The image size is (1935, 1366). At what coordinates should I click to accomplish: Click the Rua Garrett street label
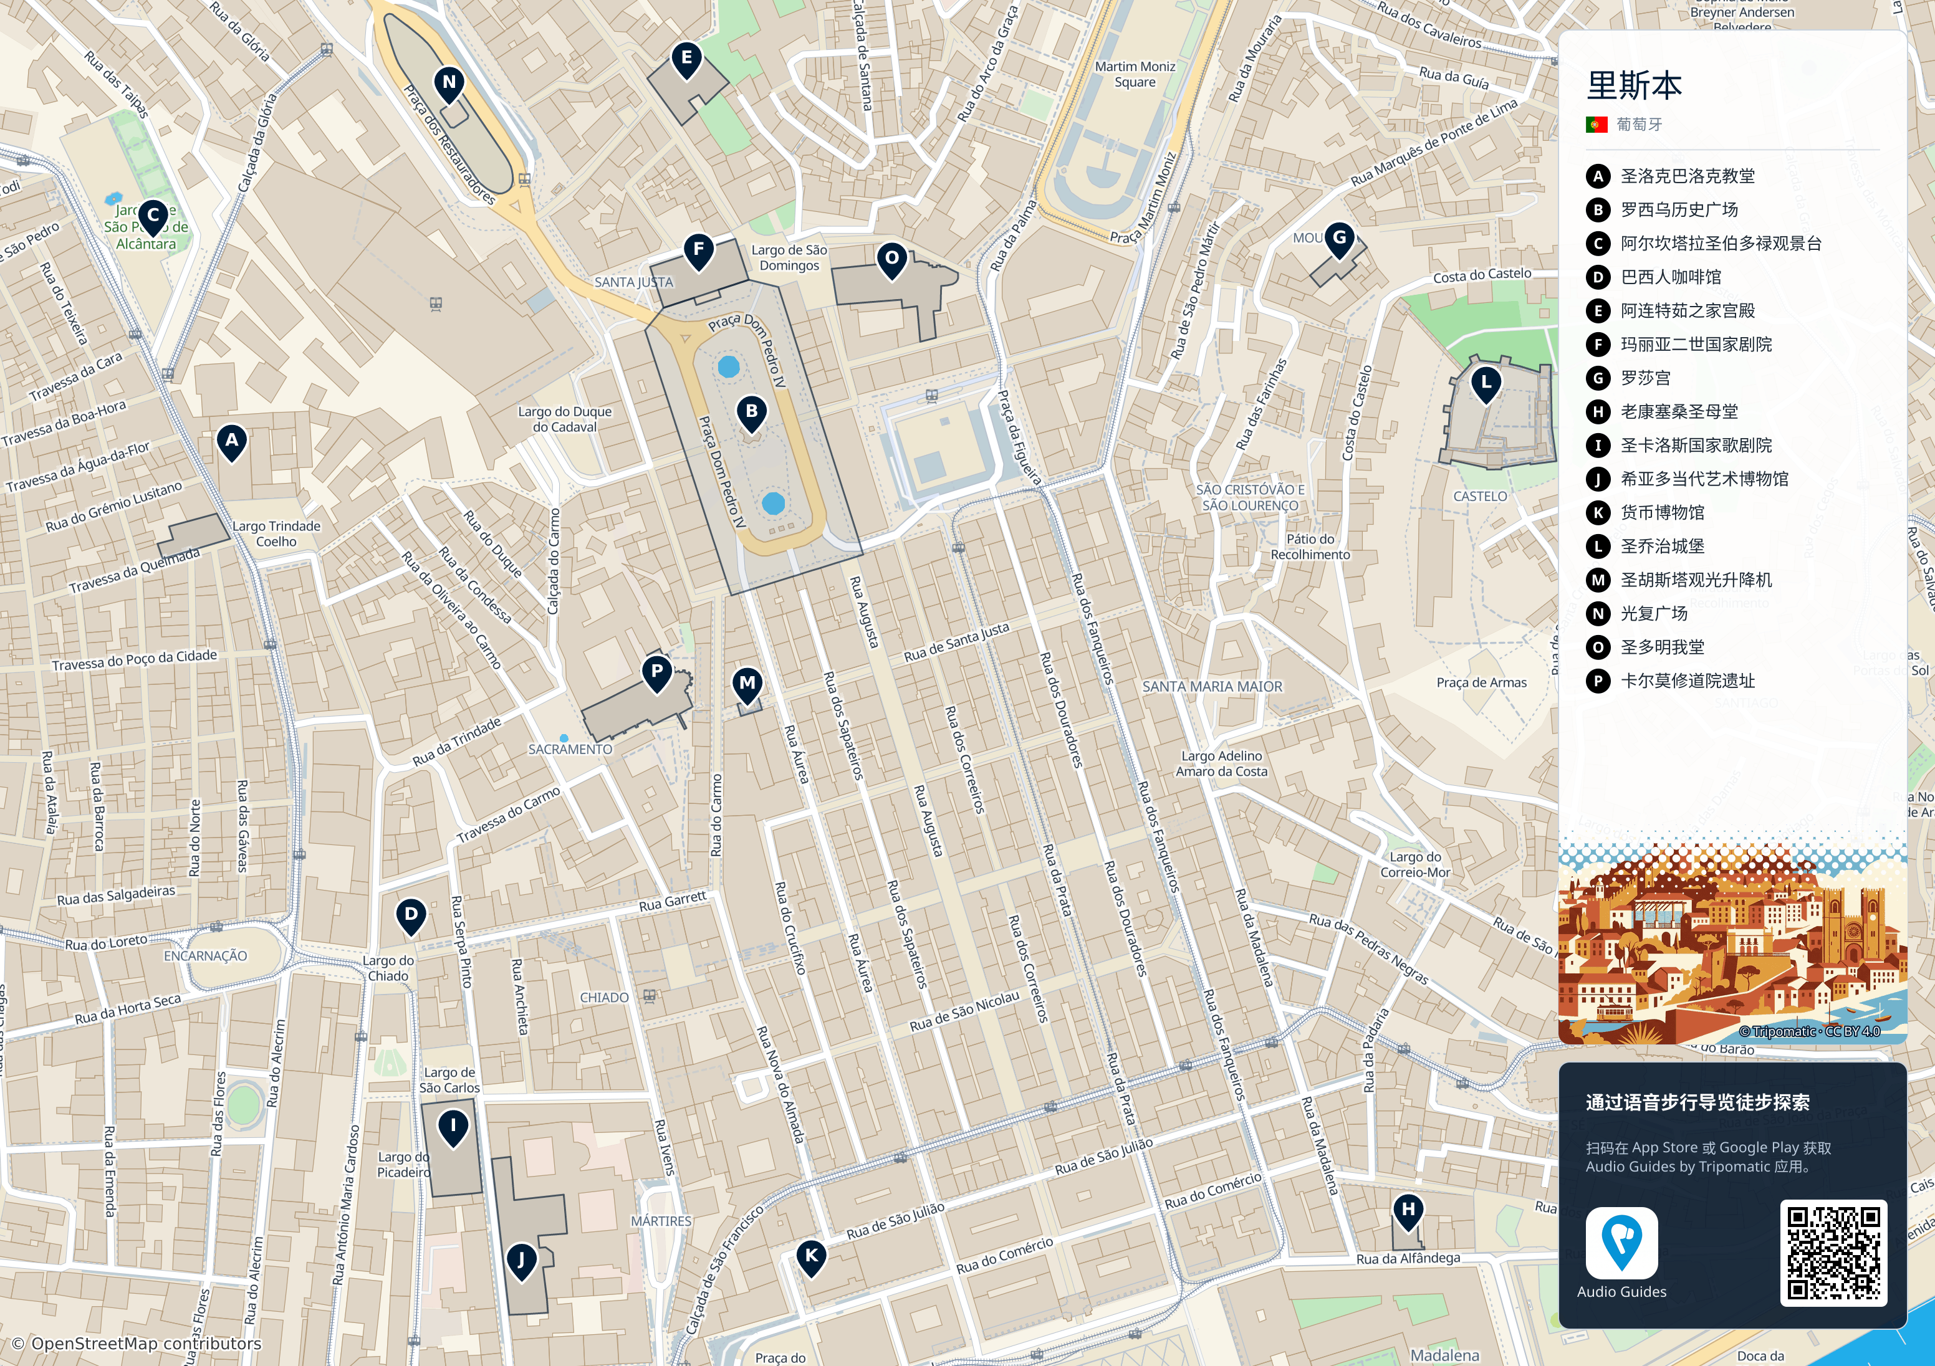point(673,902)
